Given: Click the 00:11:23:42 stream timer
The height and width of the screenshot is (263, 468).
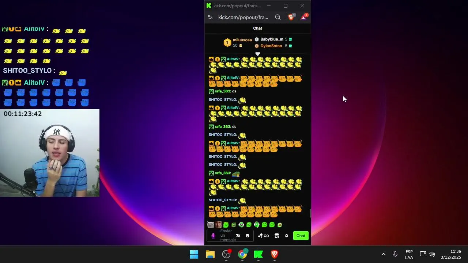Looking at the screenshot, I should point(23,114).
